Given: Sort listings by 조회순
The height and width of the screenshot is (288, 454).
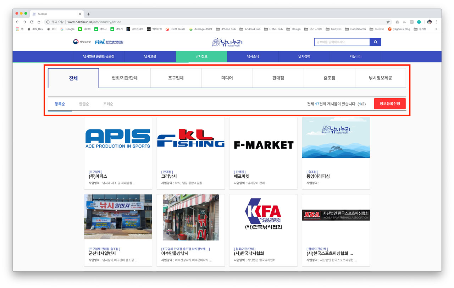Looking at the screenshot, I should pyautogui.click(x=108, y=104).
